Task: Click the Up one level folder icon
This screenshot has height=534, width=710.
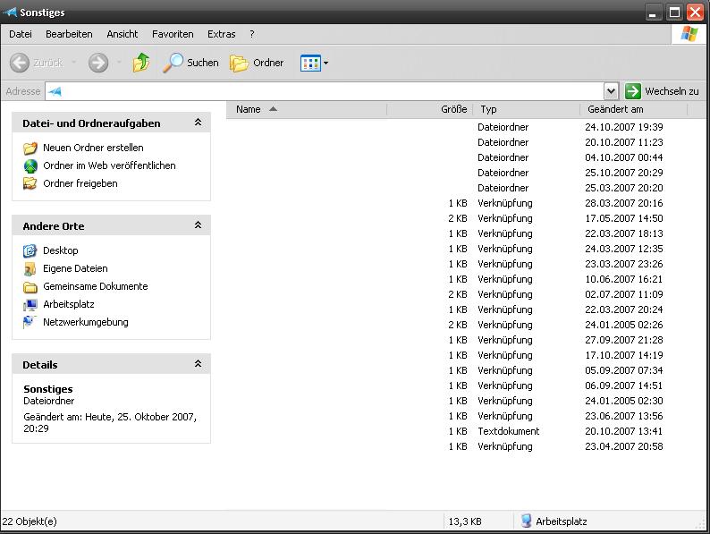Action: [141, 63]
